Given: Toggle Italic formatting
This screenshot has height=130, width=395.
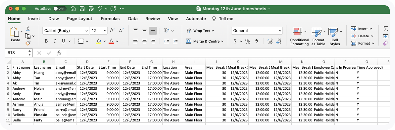Looking at the screenshot, I should (x=54, y=41).
